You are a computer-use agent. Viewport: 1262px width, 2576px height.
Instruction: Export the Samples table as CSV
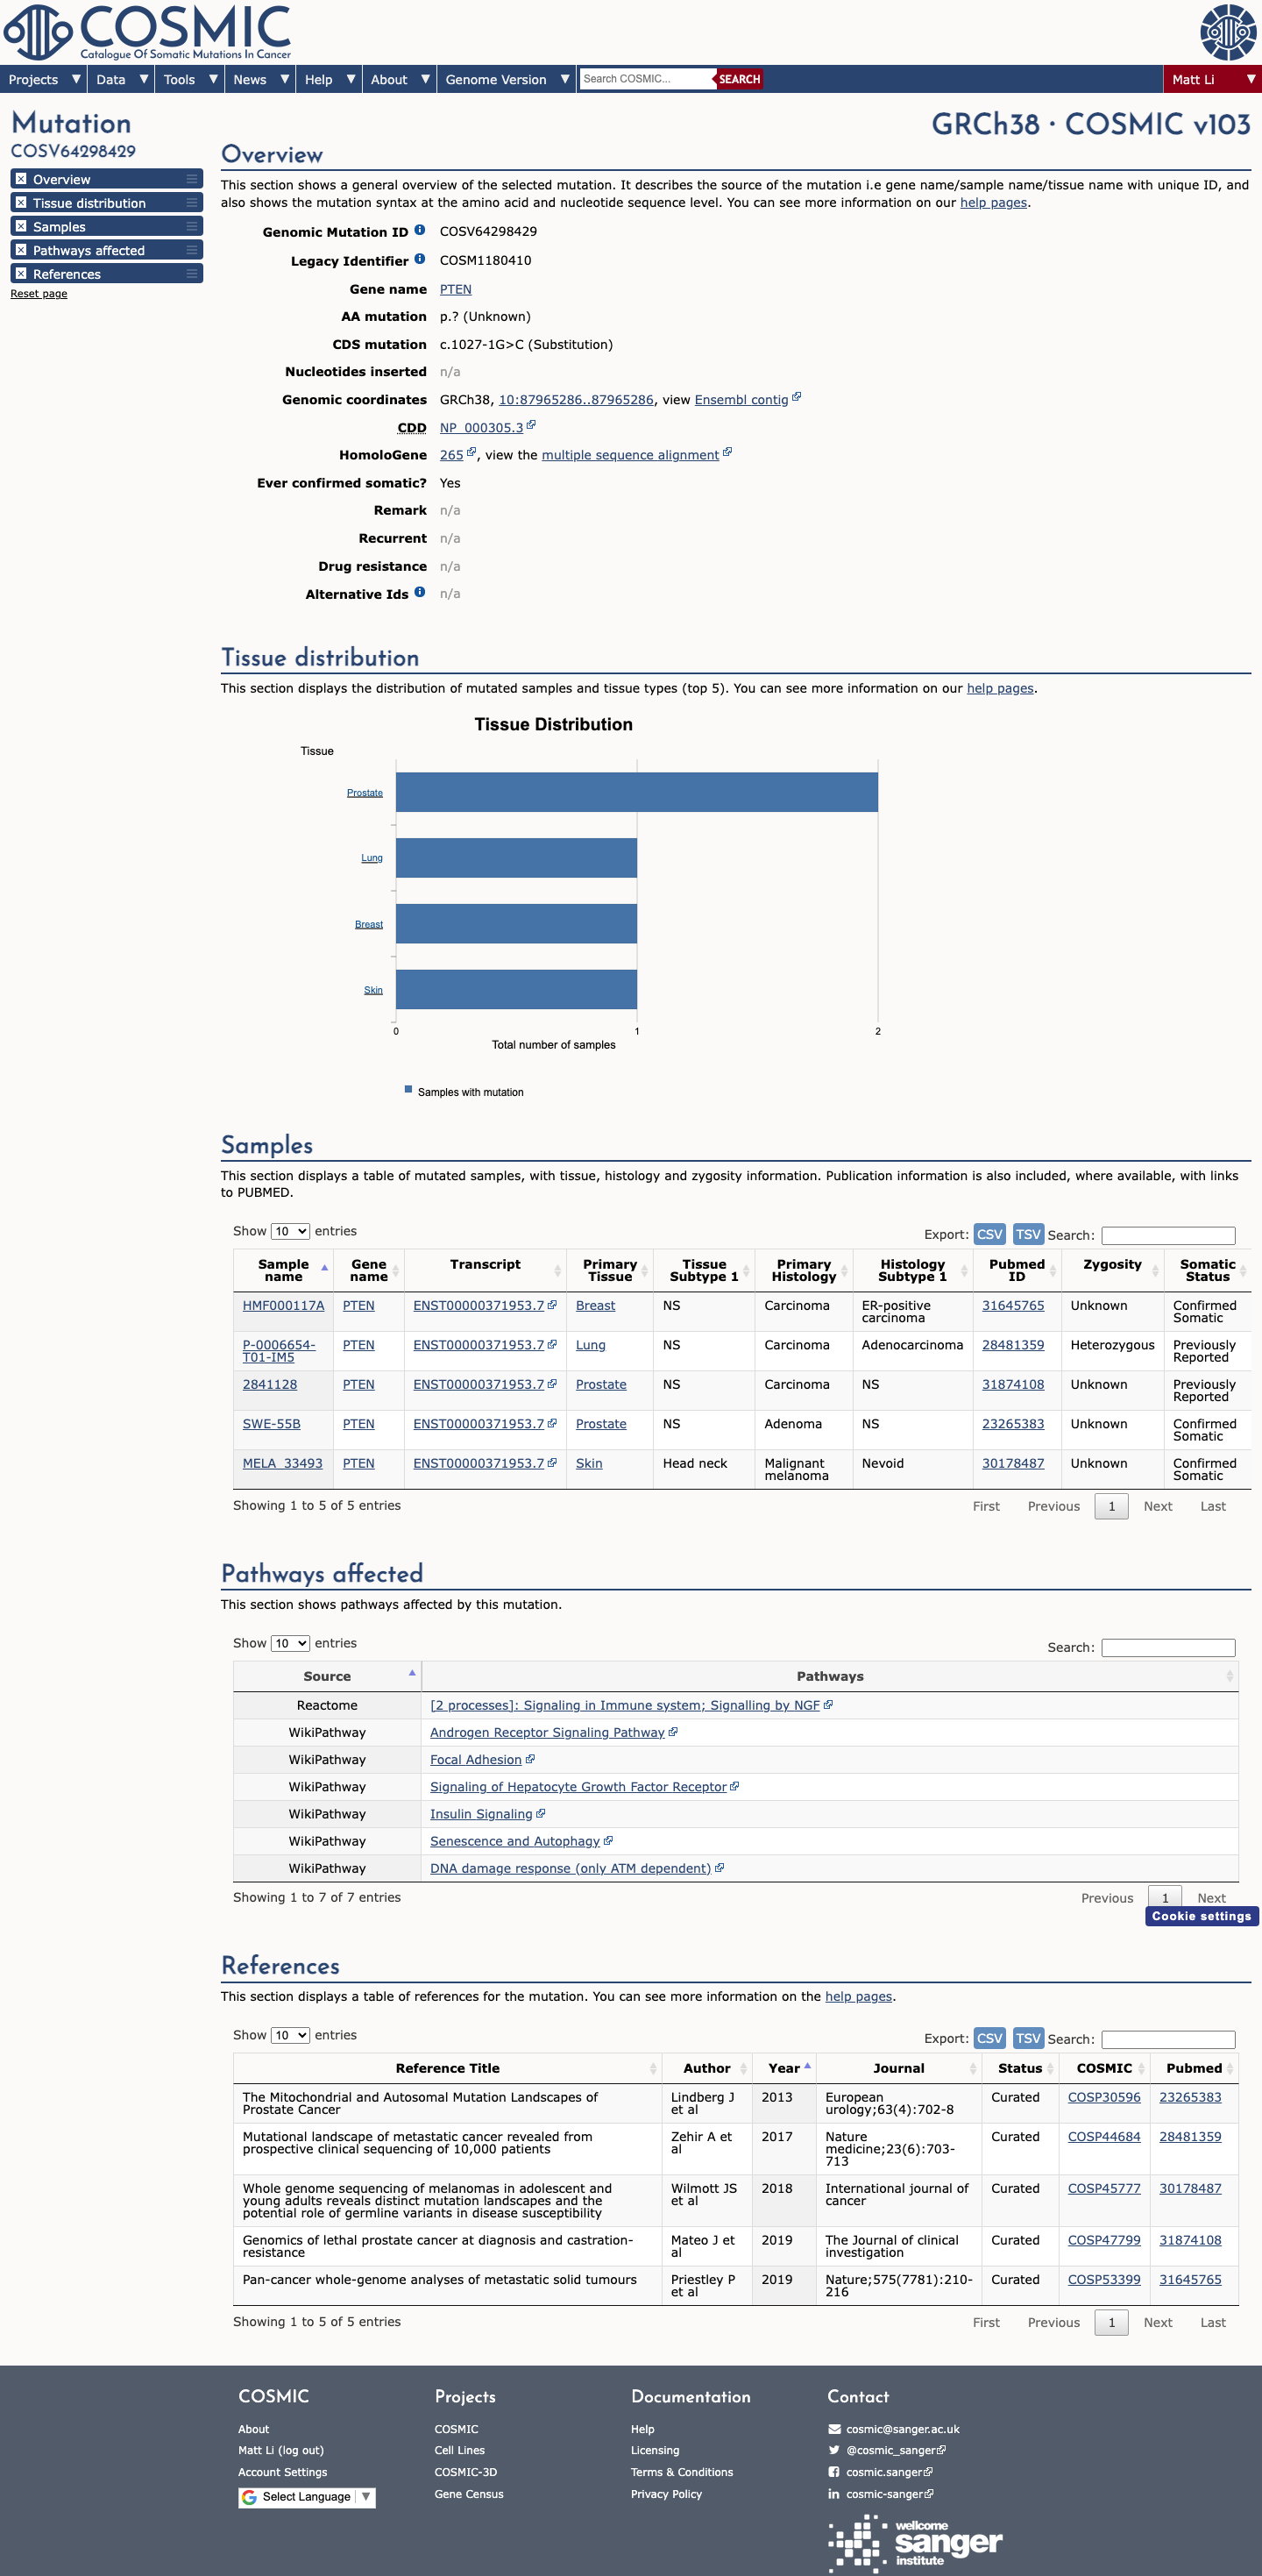tap(989, 1234)
